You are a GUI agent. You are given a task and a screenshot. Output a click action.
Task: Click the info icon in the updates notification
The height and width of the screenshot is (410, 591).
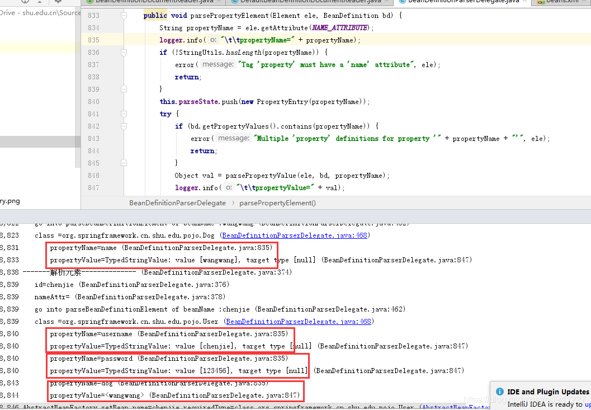click(x=500, y=392)
